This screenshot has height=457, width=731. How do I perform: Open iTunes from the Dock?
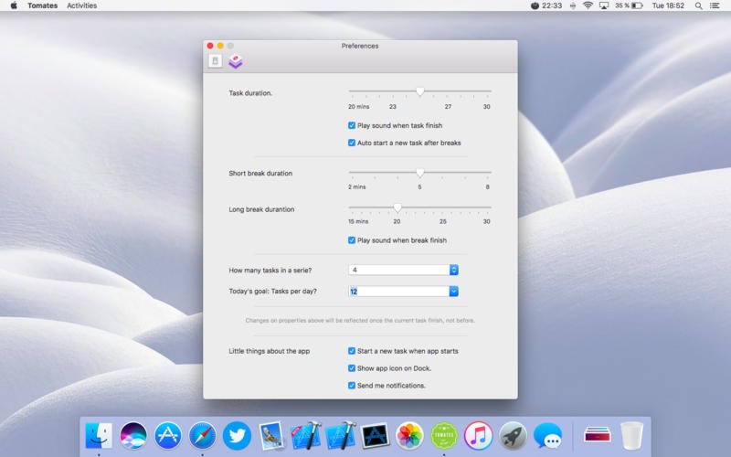[x=479, y=435]
